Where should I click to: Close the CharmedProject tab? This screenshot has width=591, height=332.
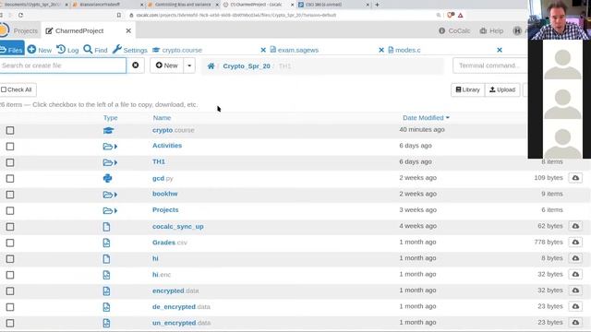click(128, 30)
